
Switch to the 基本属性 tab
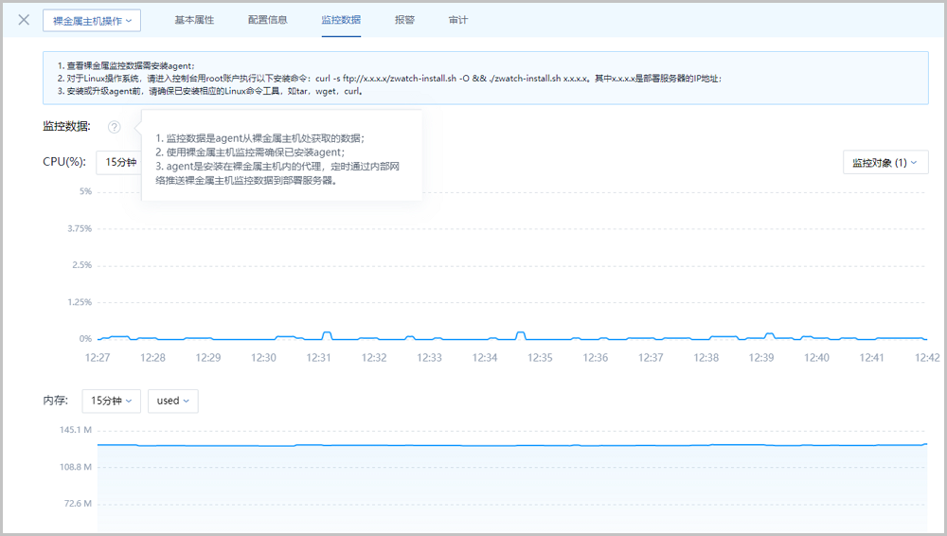point(196,20)
